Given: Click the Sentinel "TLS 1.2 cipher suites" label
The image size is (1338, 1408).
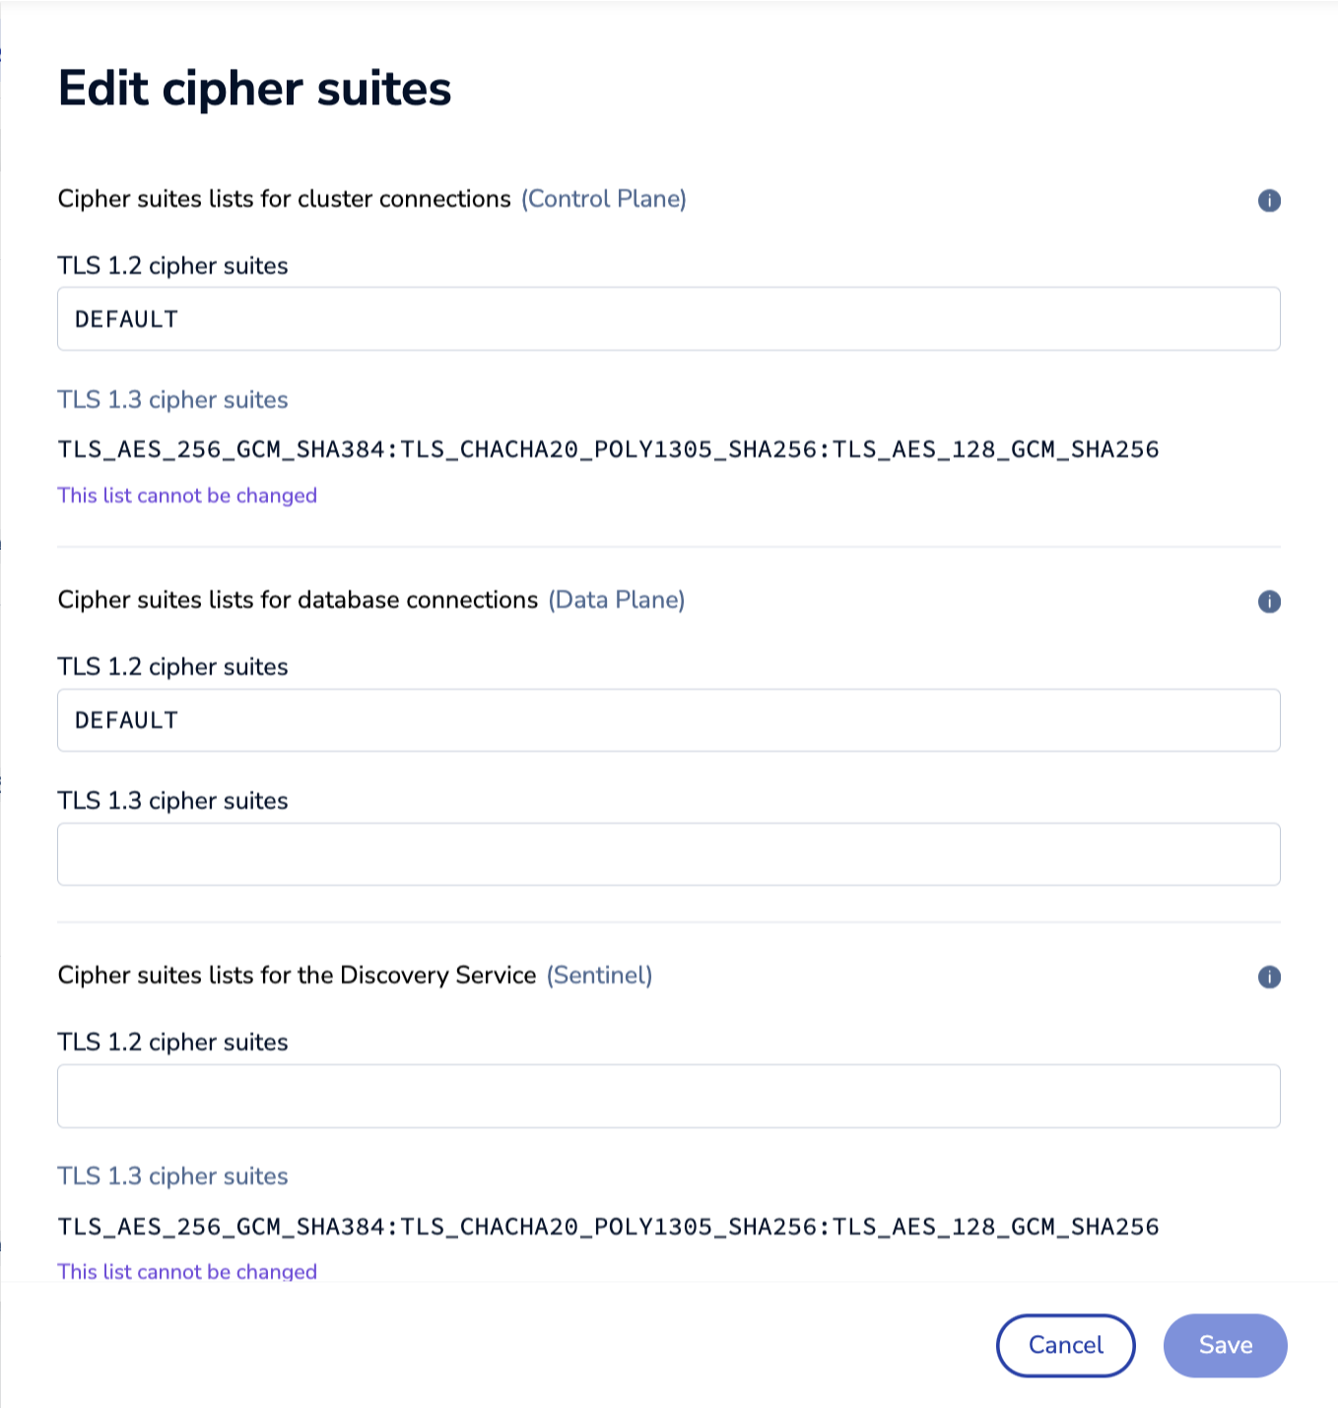Looking at the screenshot, I should pos(172,1042).
